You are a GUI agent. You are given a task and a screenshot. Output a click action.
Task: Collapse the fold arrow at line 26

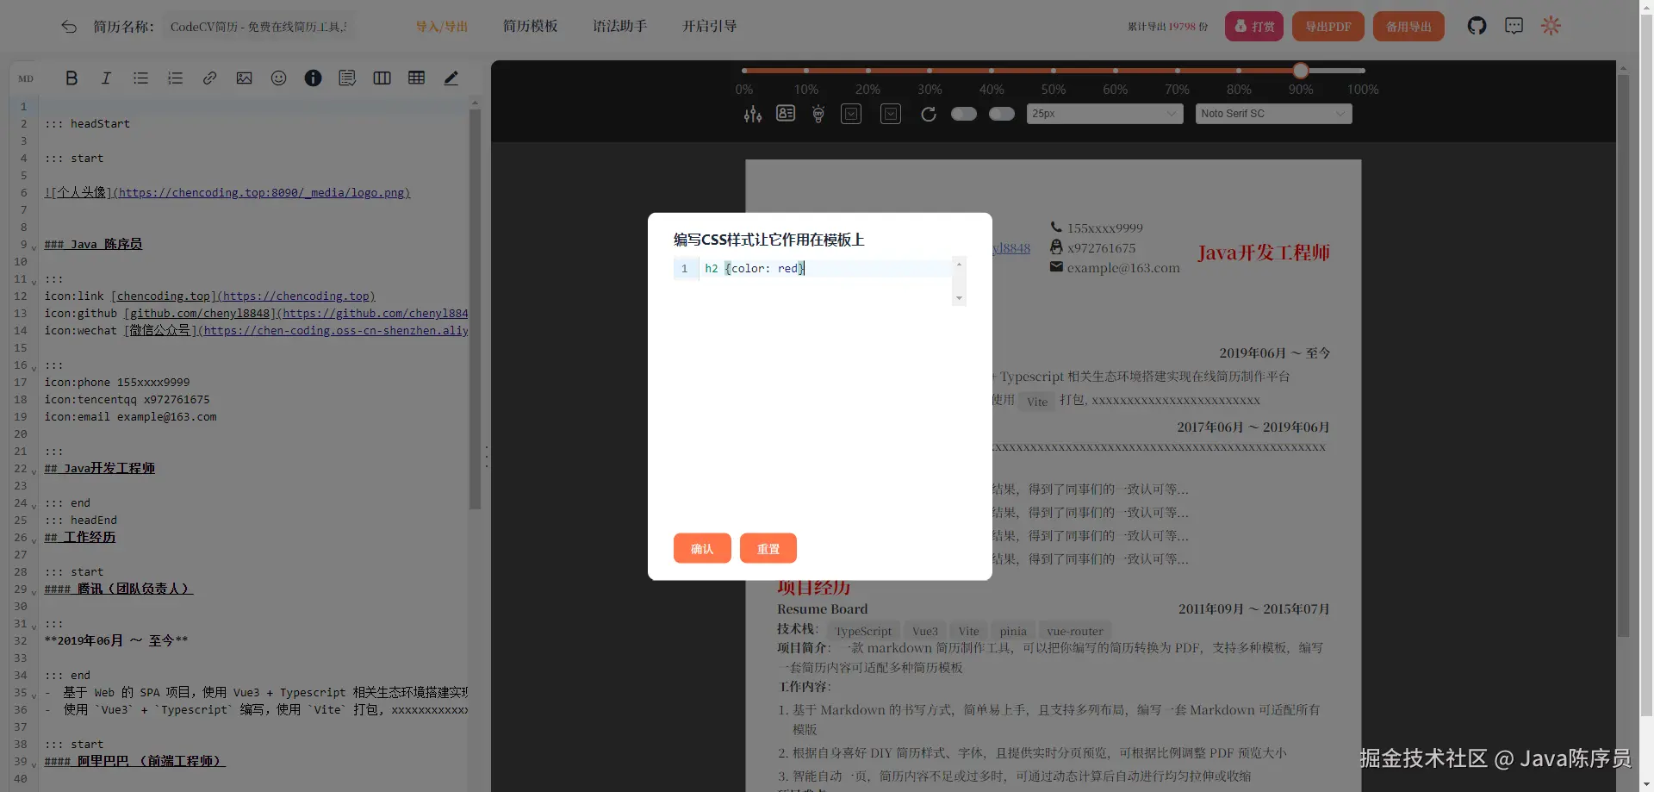pos(34,540)
